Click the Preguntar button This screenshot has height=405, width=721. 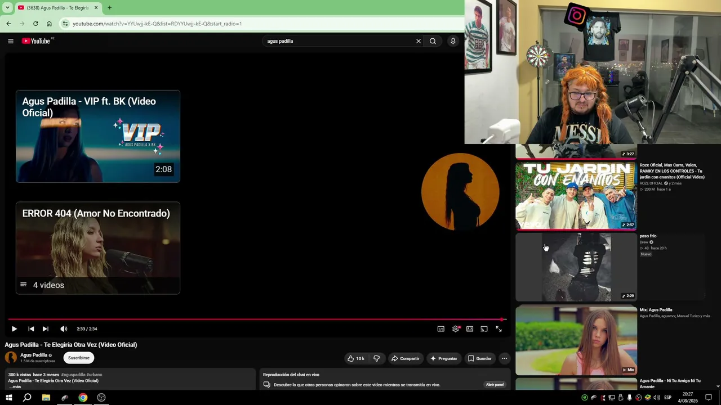point(444,358)
